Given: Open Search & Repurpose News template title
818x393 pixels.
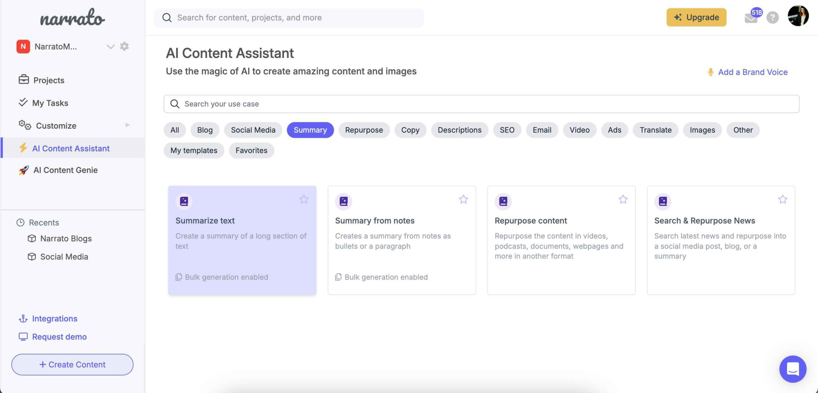Looking at the screenshot, I should coord(705,220).
